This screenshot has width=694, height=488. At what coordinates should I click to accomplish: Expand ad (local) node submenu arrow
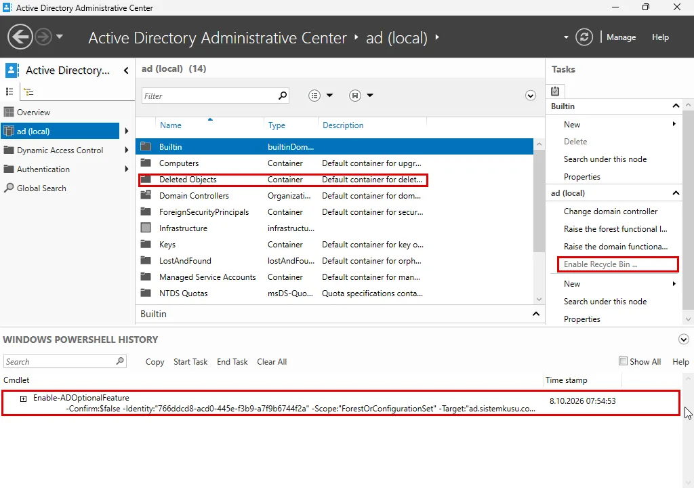(x=127, y=131)
